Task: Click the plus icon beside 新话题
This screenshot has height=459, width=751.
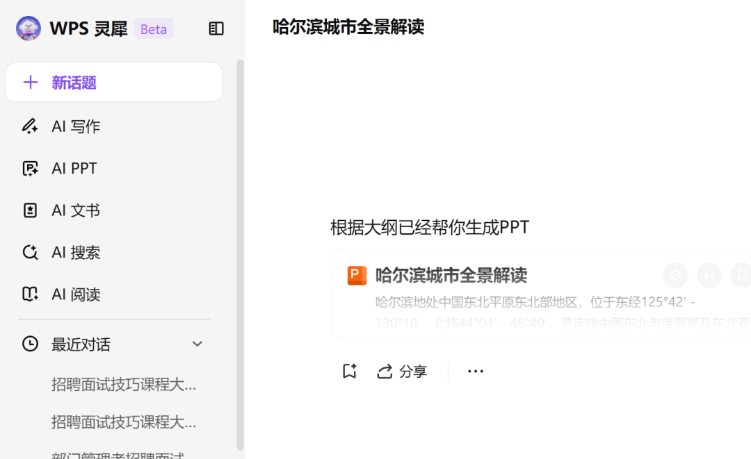Action: (31, 82)
